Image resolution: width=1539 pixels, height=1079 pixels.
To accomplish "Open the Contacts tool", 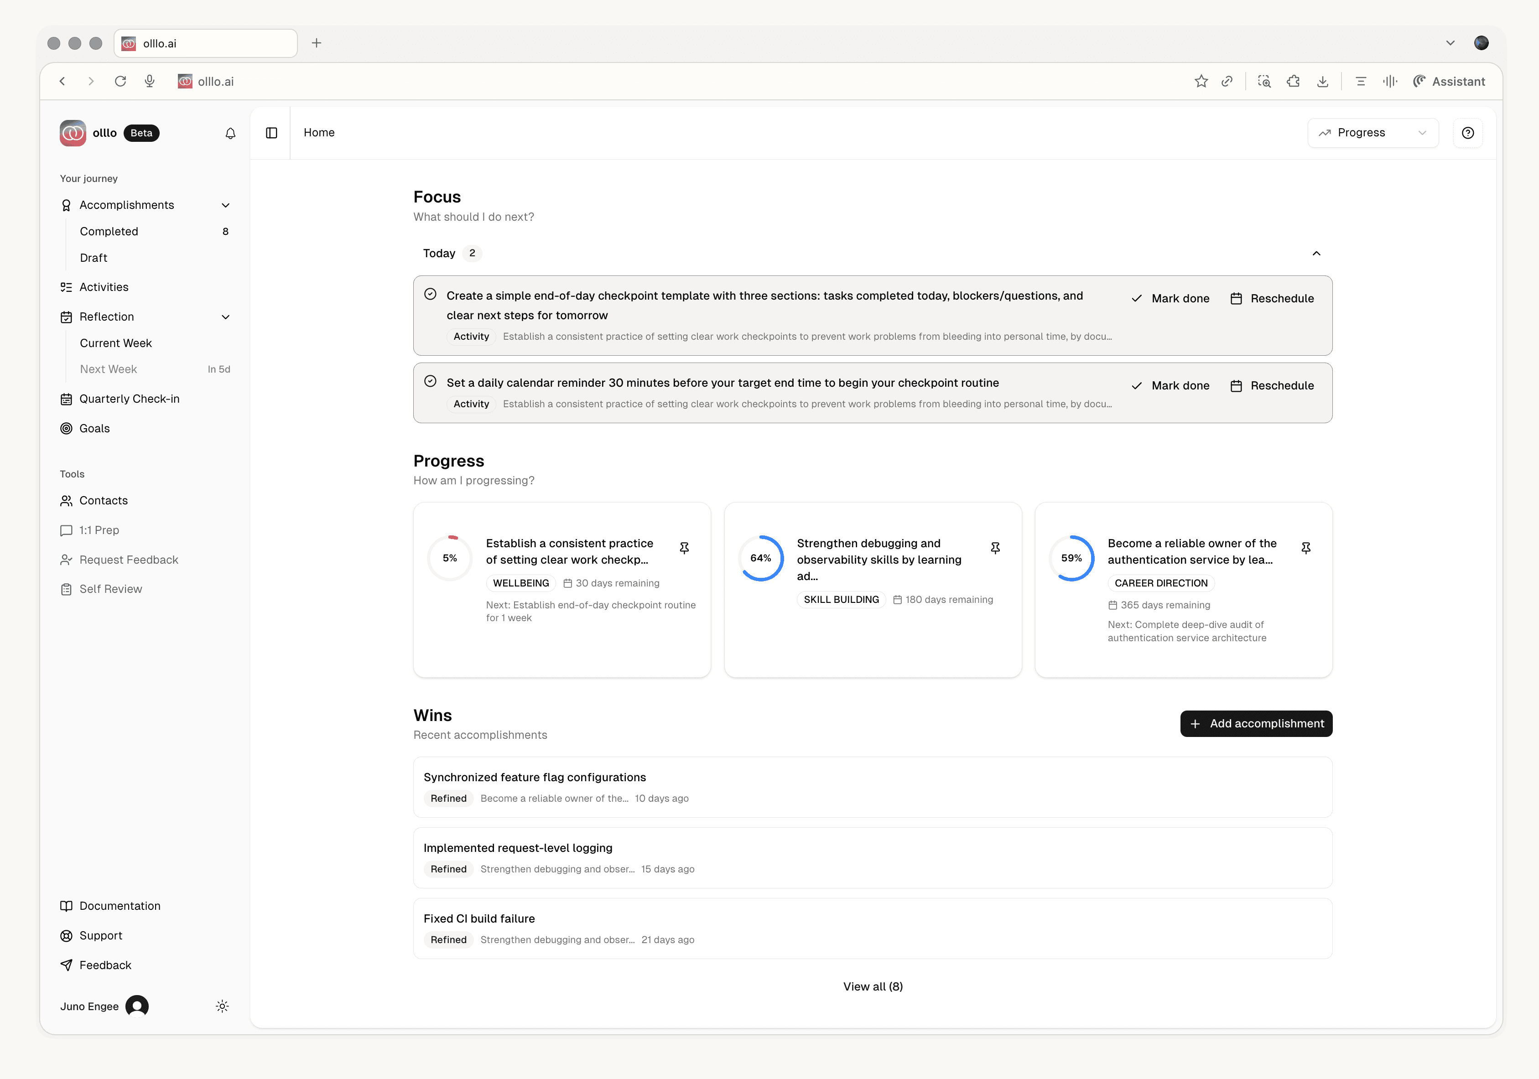I will pos(103,501).
